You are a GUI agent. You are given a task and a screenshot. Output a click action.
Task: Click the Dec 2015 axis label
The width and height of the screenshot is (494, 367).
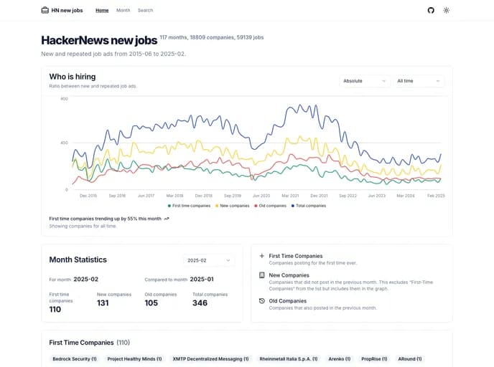pyautogui.click(x=88, y=196)
